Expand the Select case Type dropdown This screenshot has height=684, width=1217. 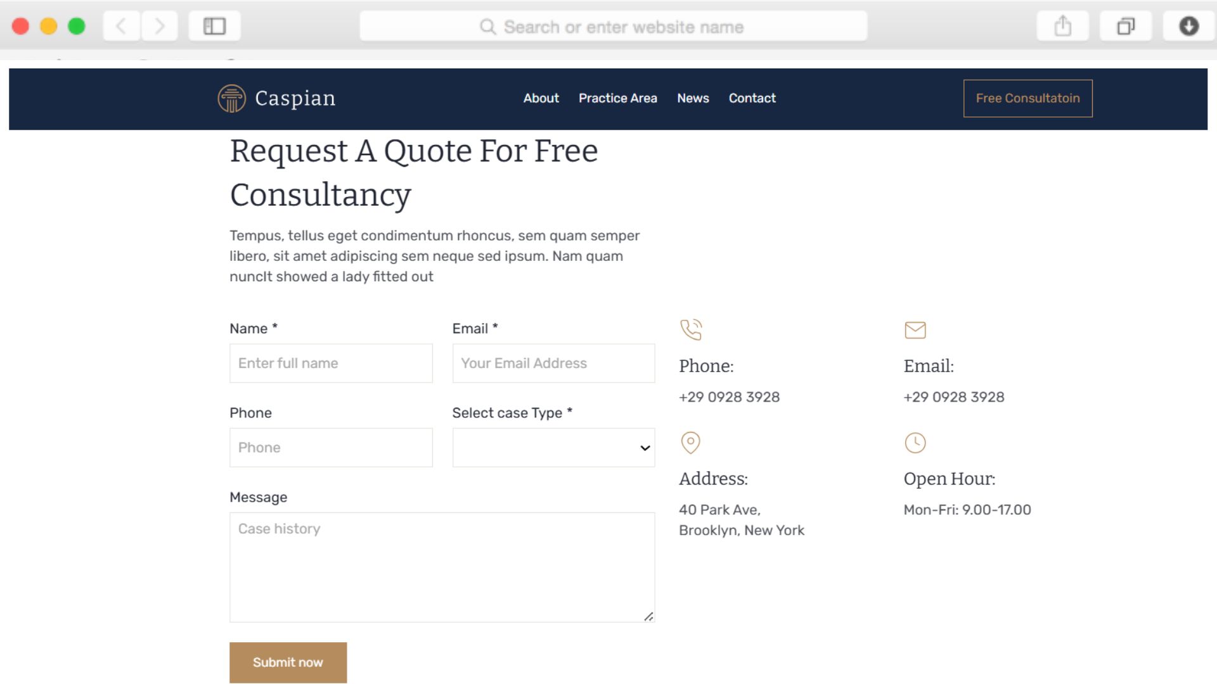point(553,448)
